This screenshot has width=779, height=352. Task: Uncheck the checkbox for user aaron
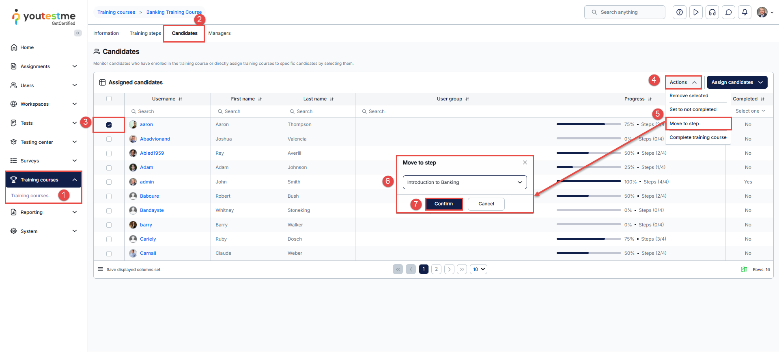point(109,125)
